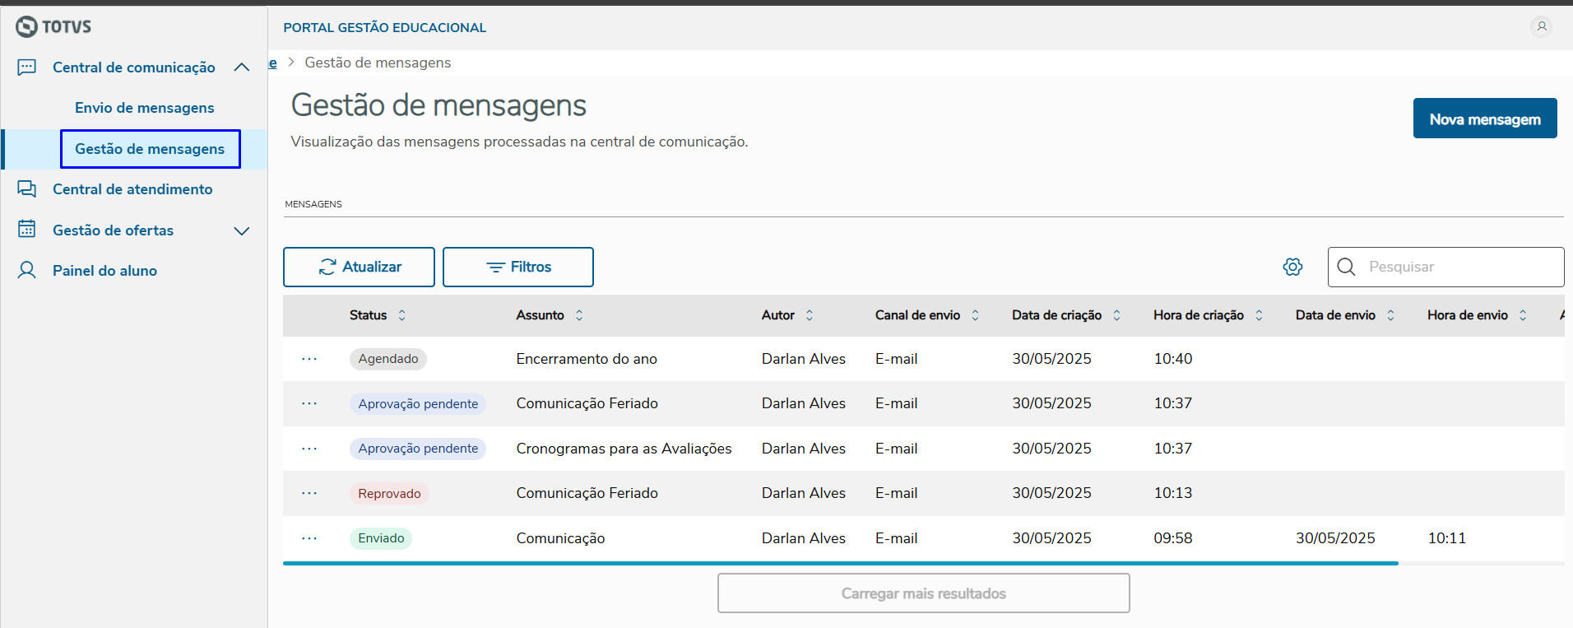The image size is (1573, 628).
Task: Open table settings gear icon
Action: 1292,267
